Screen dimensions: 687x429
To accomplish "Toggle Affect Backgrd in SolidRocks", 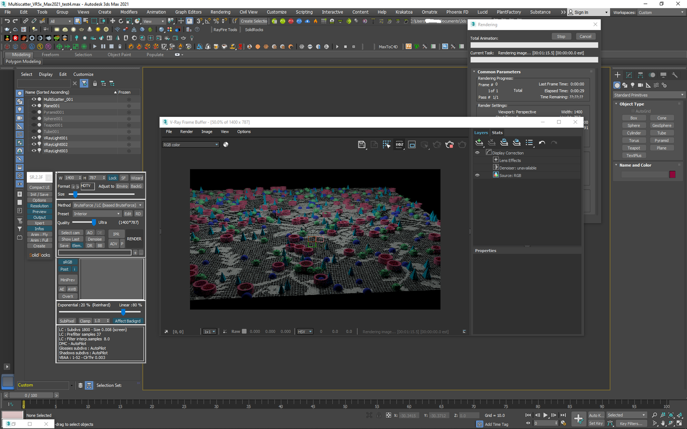I will click(x=128, y=321).
